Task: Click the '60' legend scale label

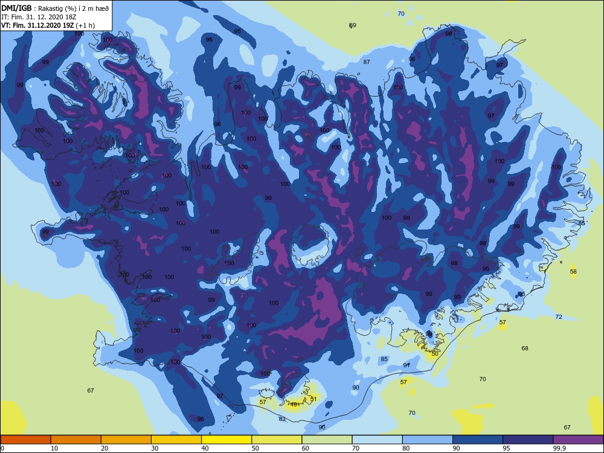Action: point(306,448)
